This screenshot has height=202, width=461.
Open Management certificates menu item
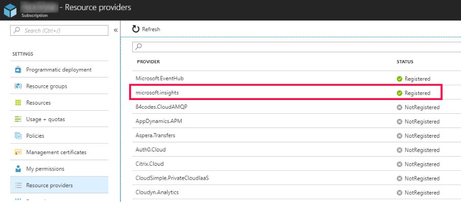point(59,152)
